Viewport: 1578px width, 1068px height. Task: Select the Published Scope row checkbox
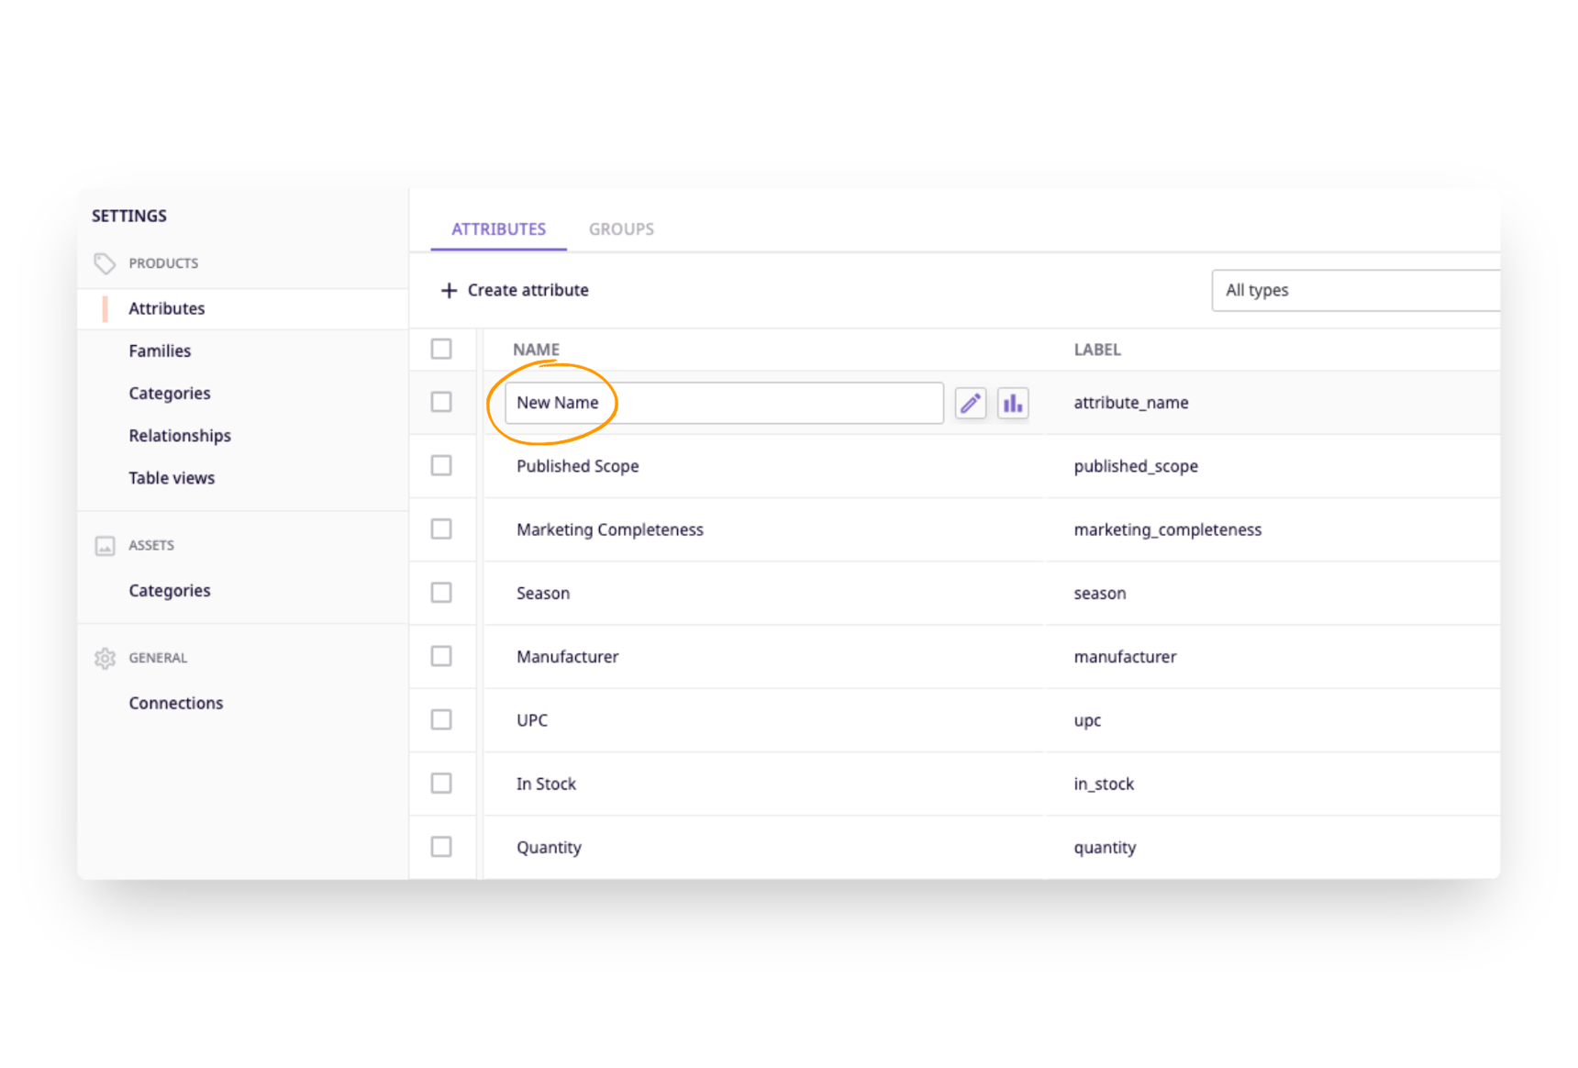pyautogui.click(x=441, y=465)
